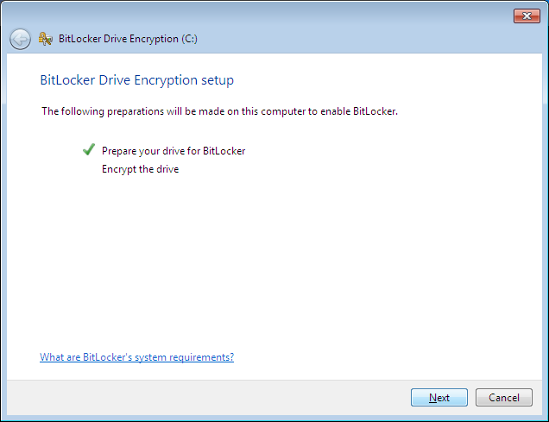Go back using the round arrow button
Screen dimensions: 549x422
pyautogui.click(x=20, y=39)
